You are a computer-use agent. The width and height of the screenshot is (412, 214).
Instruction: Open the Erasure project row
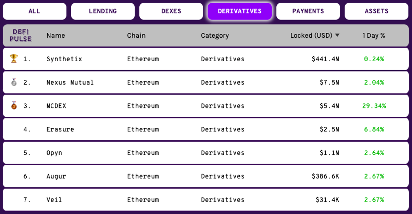pos(206,129)
